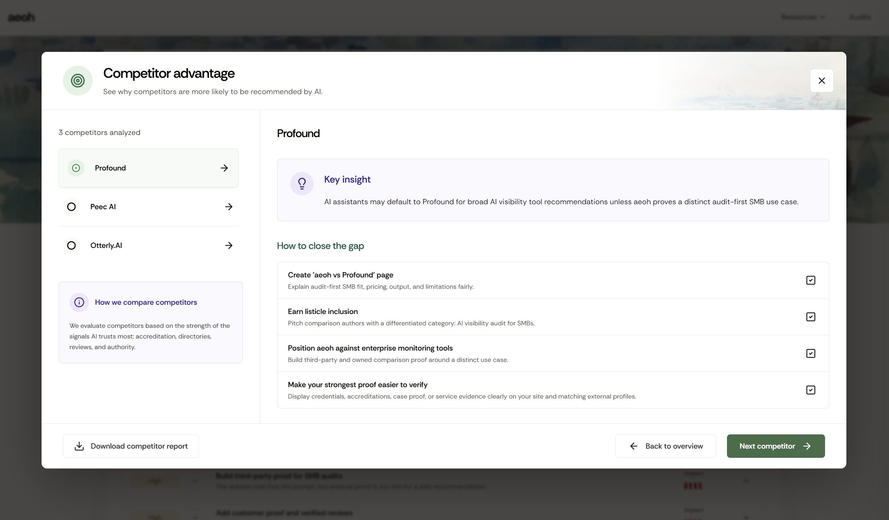The height and width of the screenshot is (520, 889).
Task: Click the info icon in How we compare
Action: [79, 302]
